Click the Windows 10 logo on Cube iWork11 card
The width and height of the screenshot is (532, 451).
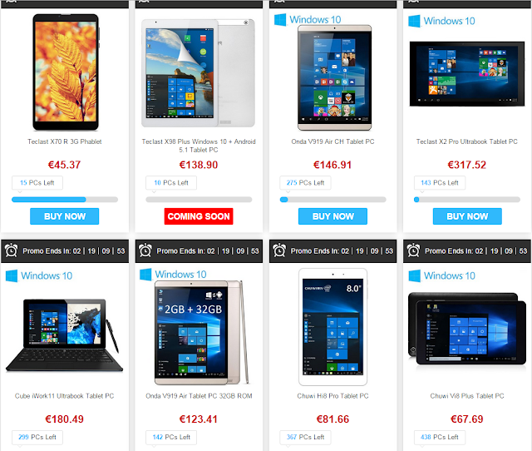click(39, 275)
